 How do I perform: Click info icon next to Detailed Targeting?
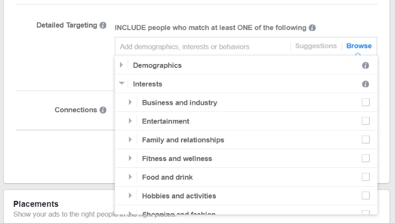pyautogui.click(x=103, y=25)
